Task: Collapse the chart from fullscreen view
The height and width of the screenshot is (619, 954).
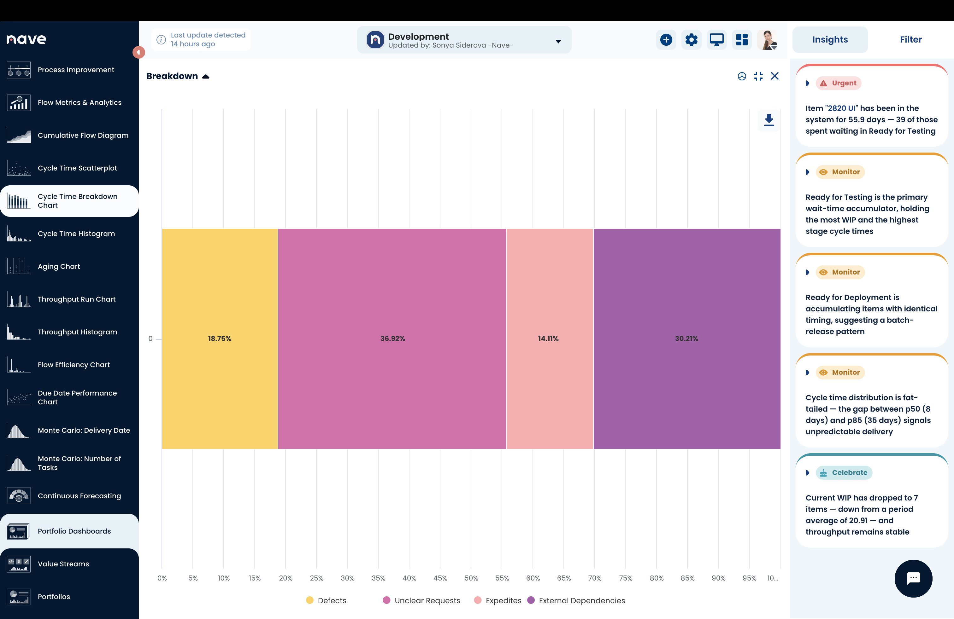Action: pos(758,77)
